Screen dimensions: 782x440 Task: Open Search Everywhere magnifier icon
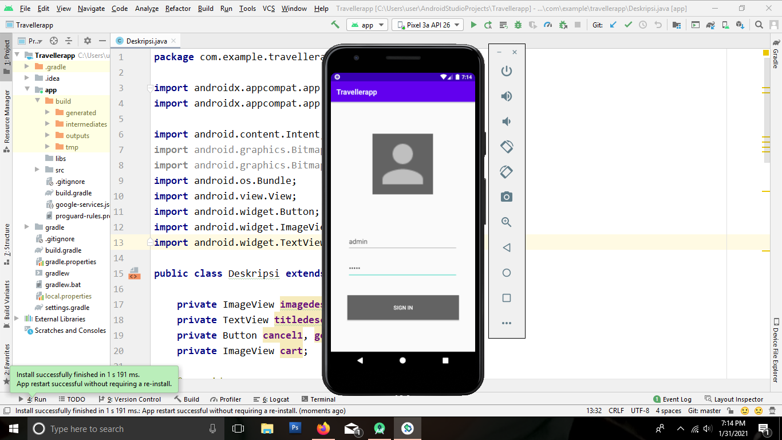759,25
